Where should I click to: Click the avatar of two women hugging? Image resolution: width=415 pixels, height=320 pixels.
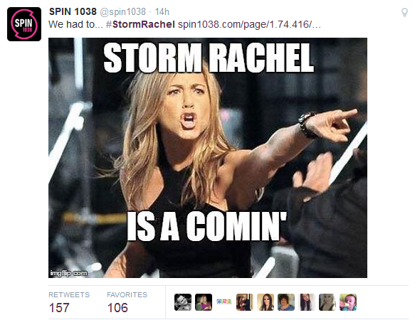coord(204,302)
